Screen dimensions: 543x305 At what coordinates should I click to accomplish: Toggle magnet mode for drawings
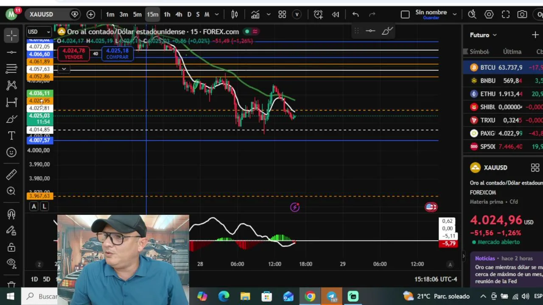coord(11,213)
